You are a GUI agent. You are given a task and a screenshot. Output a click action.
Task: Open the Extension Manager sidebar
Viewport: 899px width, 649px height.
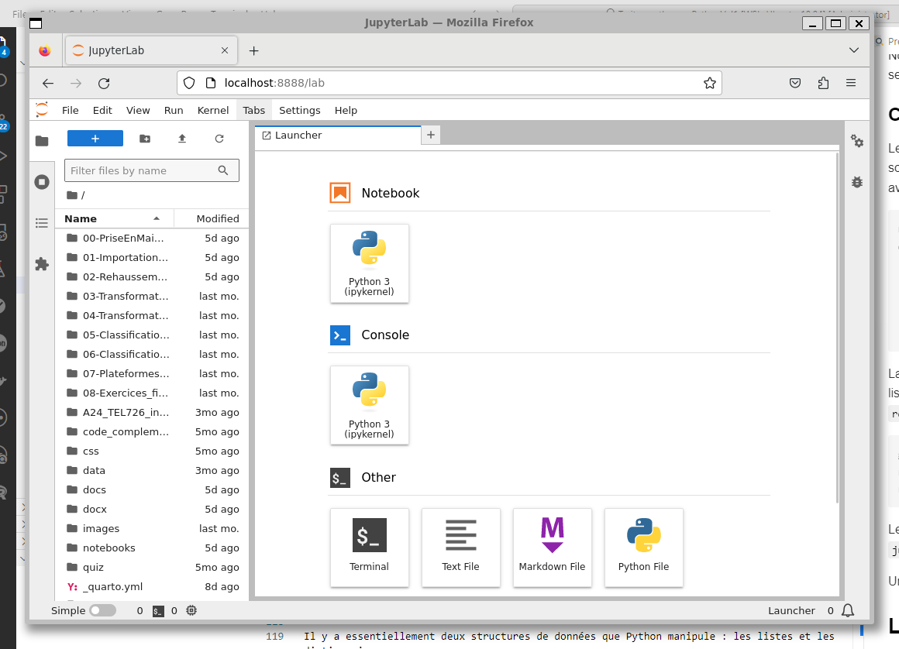coord(42,264)
